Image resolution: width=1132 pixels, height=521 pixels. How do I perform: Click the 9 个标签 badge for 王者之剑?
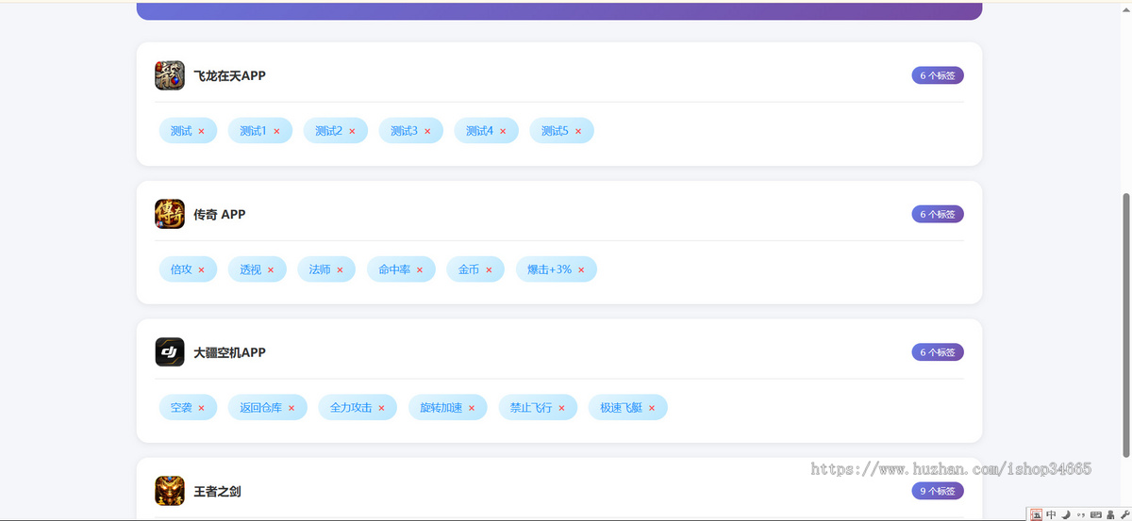pos(938,491)
